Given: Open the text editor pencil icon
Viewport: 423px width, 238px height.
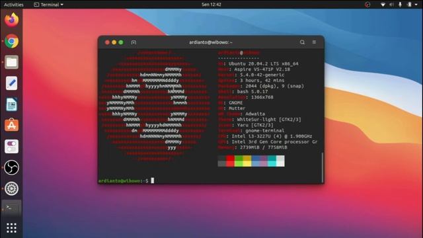Looking at the screenshot, I should 12,83.
